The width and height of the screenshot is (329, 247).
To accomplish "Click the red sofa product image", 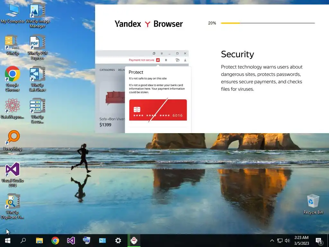I will [x=115, y=98].
